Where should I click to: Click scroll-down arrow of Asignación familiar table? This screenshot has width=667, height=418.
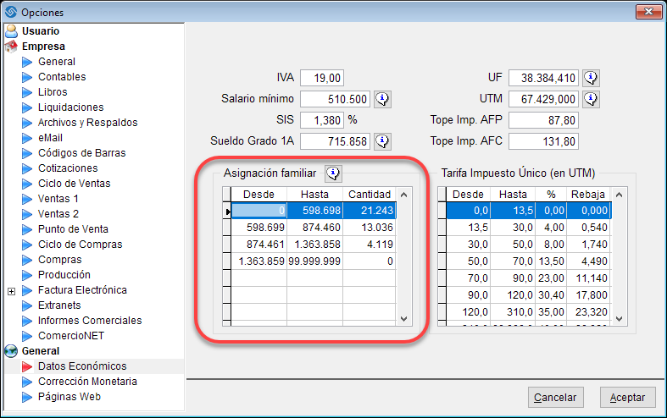[404, 319]
